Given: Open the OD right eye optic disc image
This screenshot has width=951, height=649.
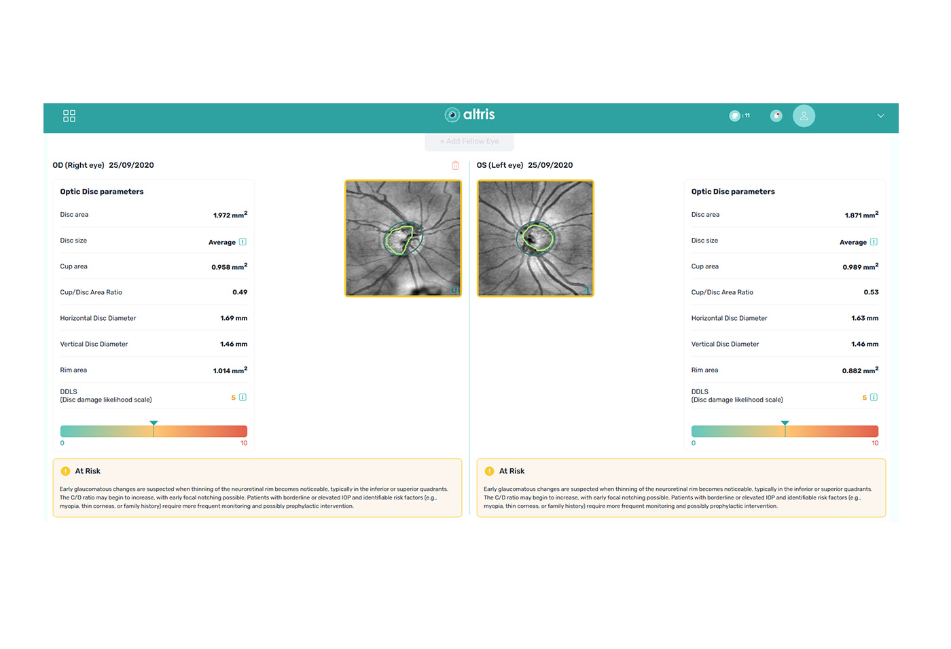Looking at the screenshot, I should pos(403,238).
